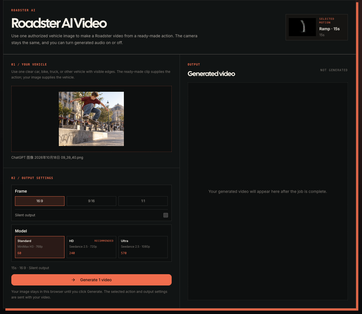Open the selected motion Ramp preview thumbnail
The height and width of the screenshot is (314, 362).
[x=302, y=27]
